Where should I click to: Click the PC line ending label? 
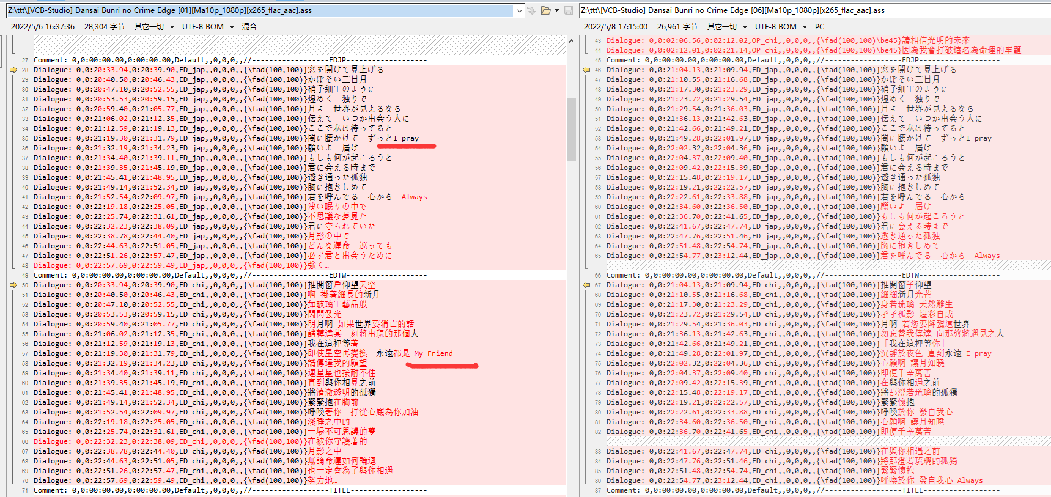[820, 27]
